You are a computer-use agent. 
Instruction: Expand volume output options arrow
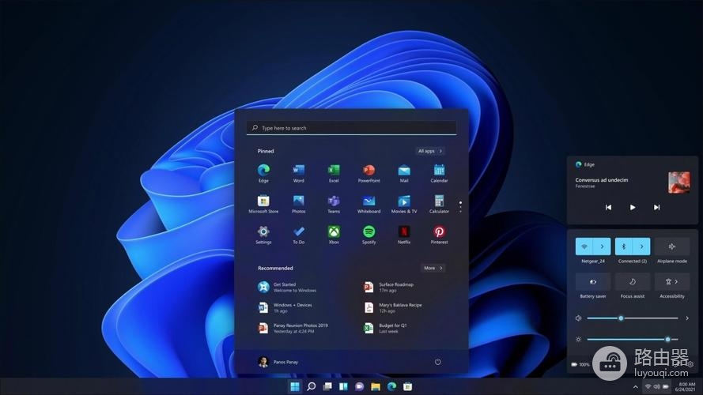(x=686, y=318)
